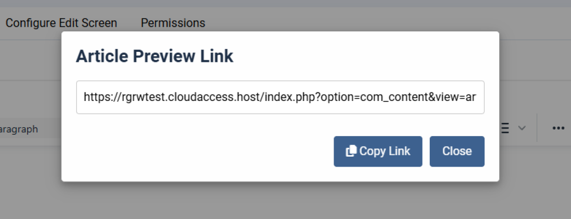
Task: Open the Configure Edit Screen tab
Action: (x=61, y=23)
